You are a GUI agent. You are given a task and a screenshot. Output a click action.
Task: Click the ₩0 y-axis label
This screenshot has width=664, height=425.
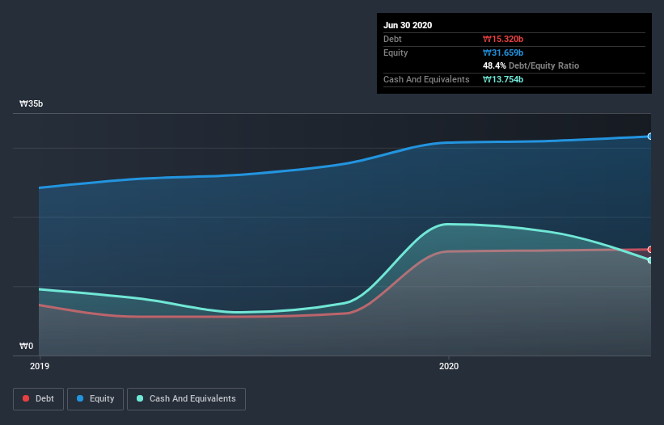[26, 347]
